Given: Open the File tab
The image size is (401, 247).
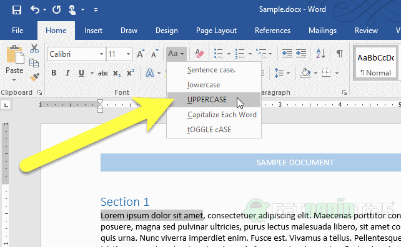Looking at the screenshot, I should (17, 31).
